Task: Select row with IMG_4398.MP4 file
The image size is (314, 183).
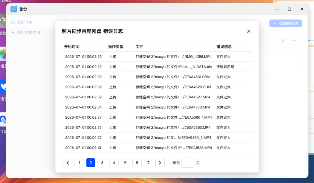Action: [157, 57]
